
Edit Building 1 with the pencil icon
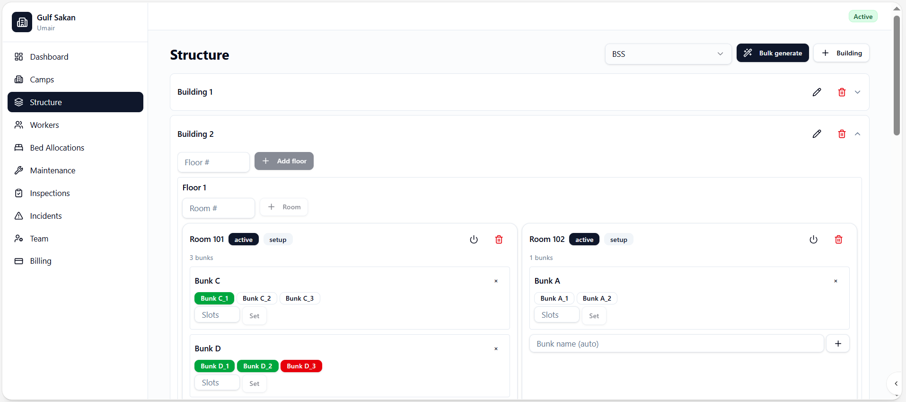[x=817, y=92]
